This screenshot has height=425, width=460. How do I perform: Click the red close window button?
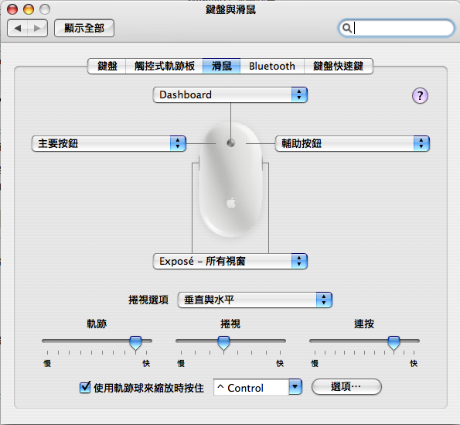click(x=12, y=9)
